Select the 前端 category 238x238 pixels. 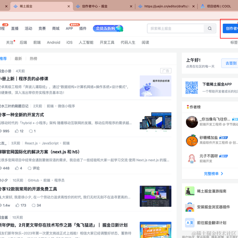37,43
